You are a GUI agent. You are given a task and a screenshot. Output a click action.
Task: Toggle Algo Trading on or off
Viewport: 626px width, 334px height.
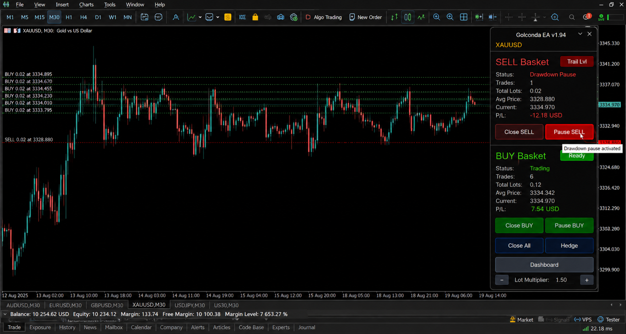pos(323,17)
